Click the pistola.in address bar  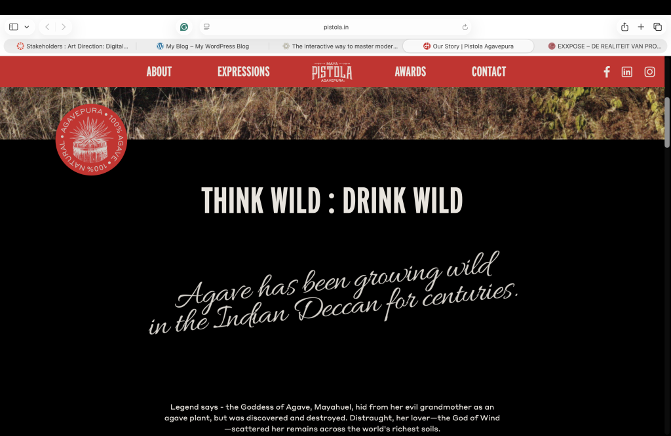pos(336,27)
